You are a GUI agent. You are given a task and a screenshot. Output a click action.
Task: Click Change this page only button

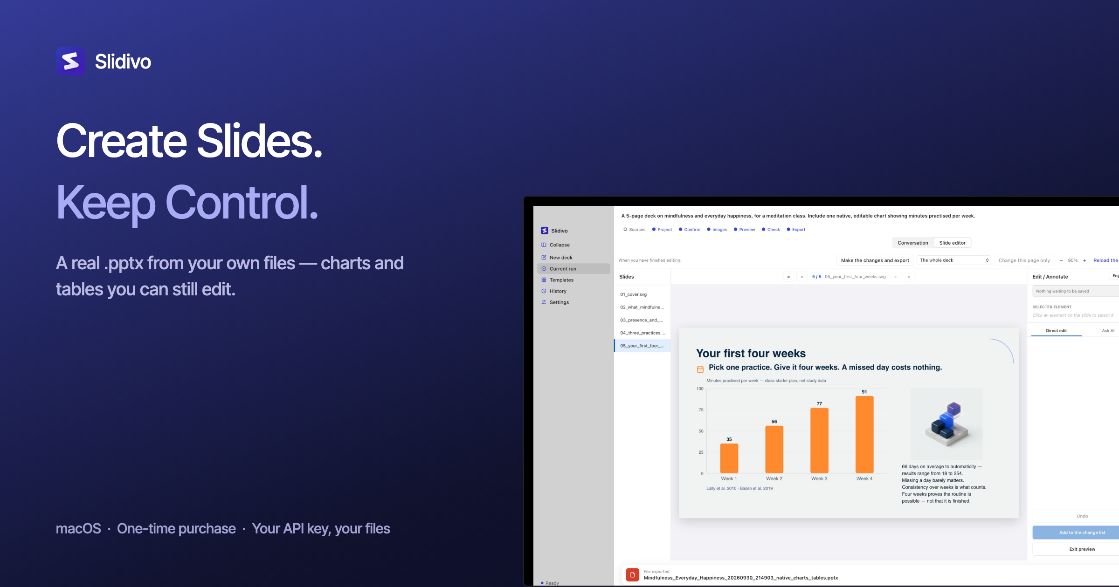(x=1024, y=260)
